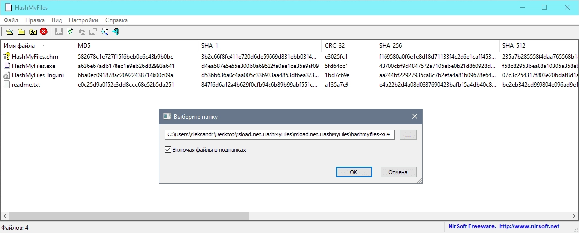Click the Copy selected items toolbar icon
Viewport: 579px width, 233px height.
click(x=81, y=32)
